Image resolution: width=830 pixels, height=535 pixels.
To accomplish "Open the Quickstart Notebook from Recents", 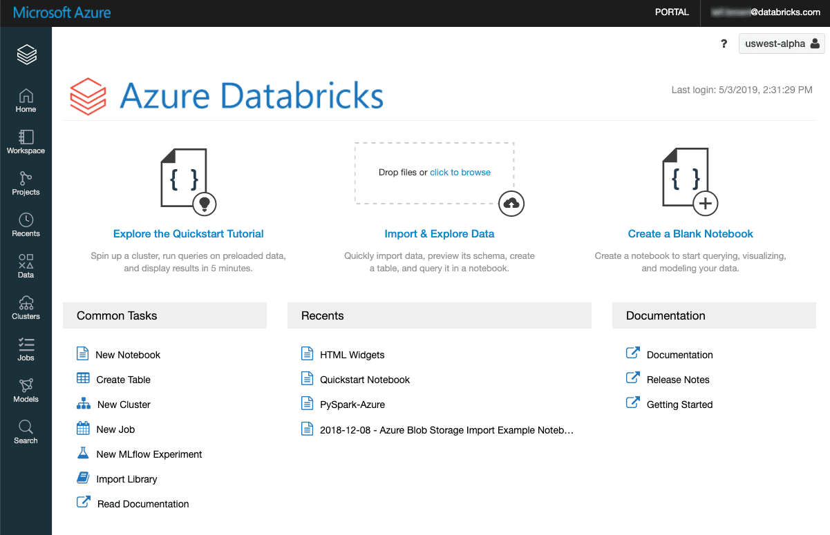I will (364, 379).
